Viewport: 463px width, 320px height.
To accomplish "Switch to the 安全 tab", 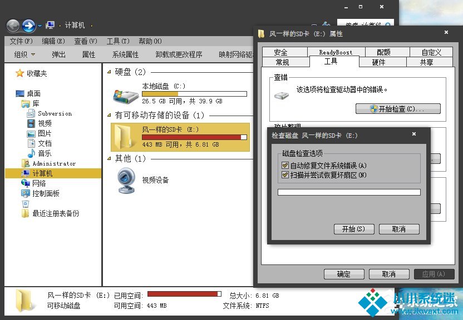I will pyautogui.click(x=285, y=52).
